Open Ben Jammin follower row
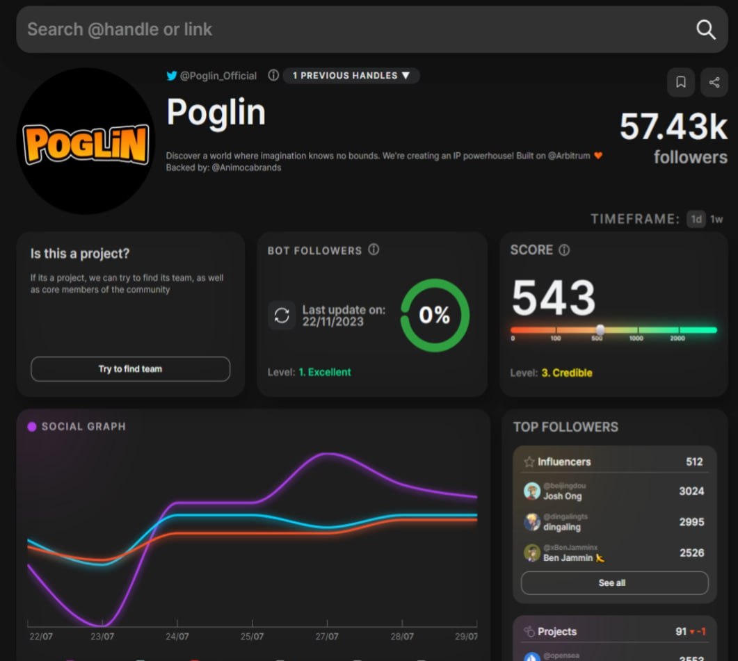Viewport: 738px width, 661px height. (x=614, y=553)
